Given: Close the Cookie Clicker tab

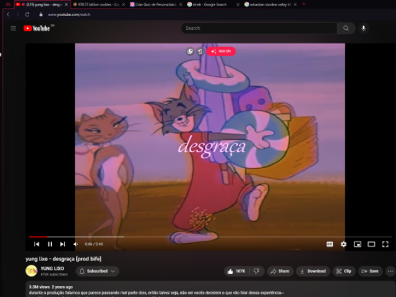Looking at the screenshot, I should click(x=123, y=4).
